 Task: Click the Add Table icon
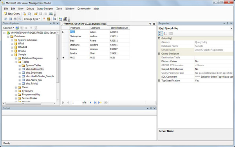coord(60,19)
